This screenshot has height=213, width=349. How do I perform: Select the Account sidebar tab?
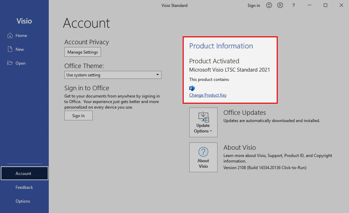(x=25, y=173)
